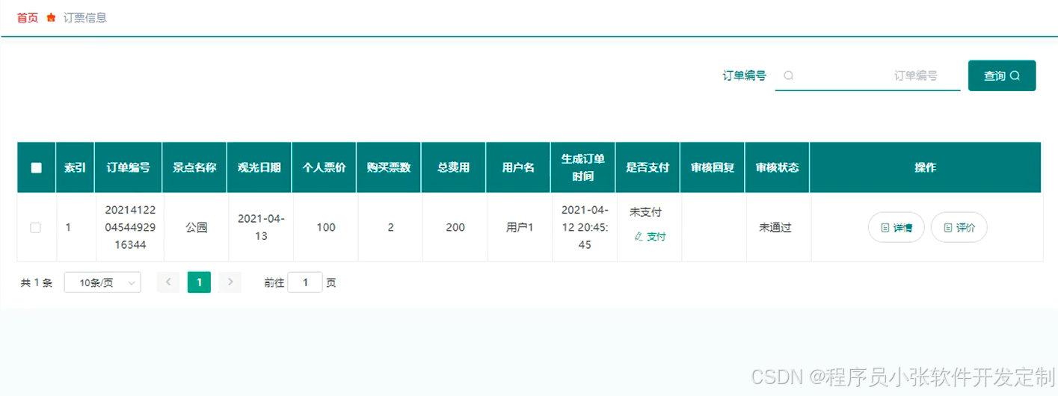Screen dimensions: 1058x396
Task: Open 评价 review for the 公园 order
Action: pos(959,227)
